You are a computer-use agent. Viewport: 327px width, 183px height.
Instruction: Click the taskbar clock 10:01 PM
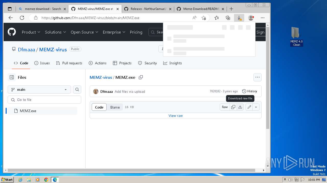(x=314, y=180)
